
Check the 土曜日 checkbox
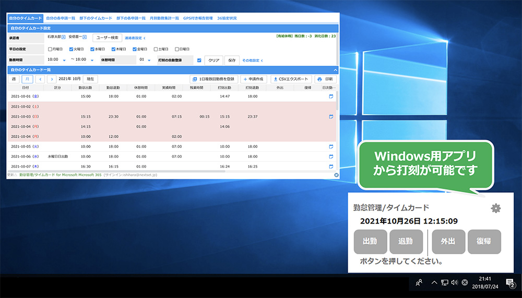[156, 49]
